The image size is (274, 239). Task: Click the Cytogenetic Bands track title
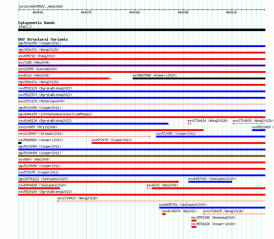(37, 23)
